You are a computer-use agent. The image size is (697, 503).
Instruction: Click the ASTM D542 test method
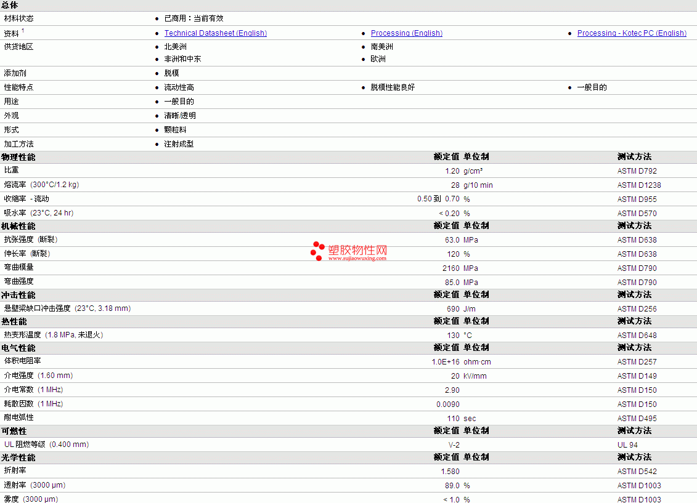[x=637, y=472]
